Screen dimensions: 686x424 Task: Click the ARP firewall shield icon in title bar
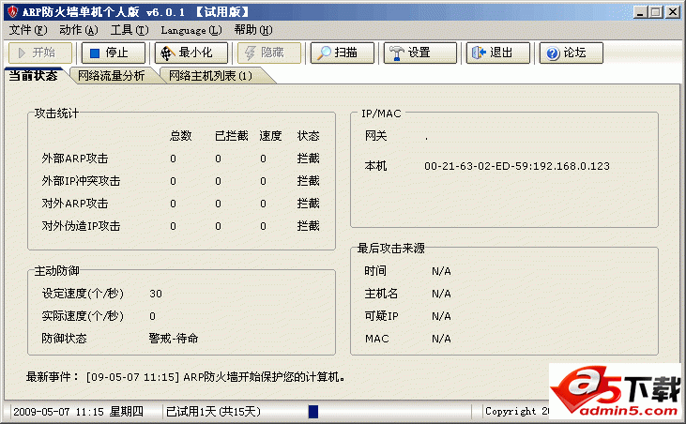tap(12, 11)
